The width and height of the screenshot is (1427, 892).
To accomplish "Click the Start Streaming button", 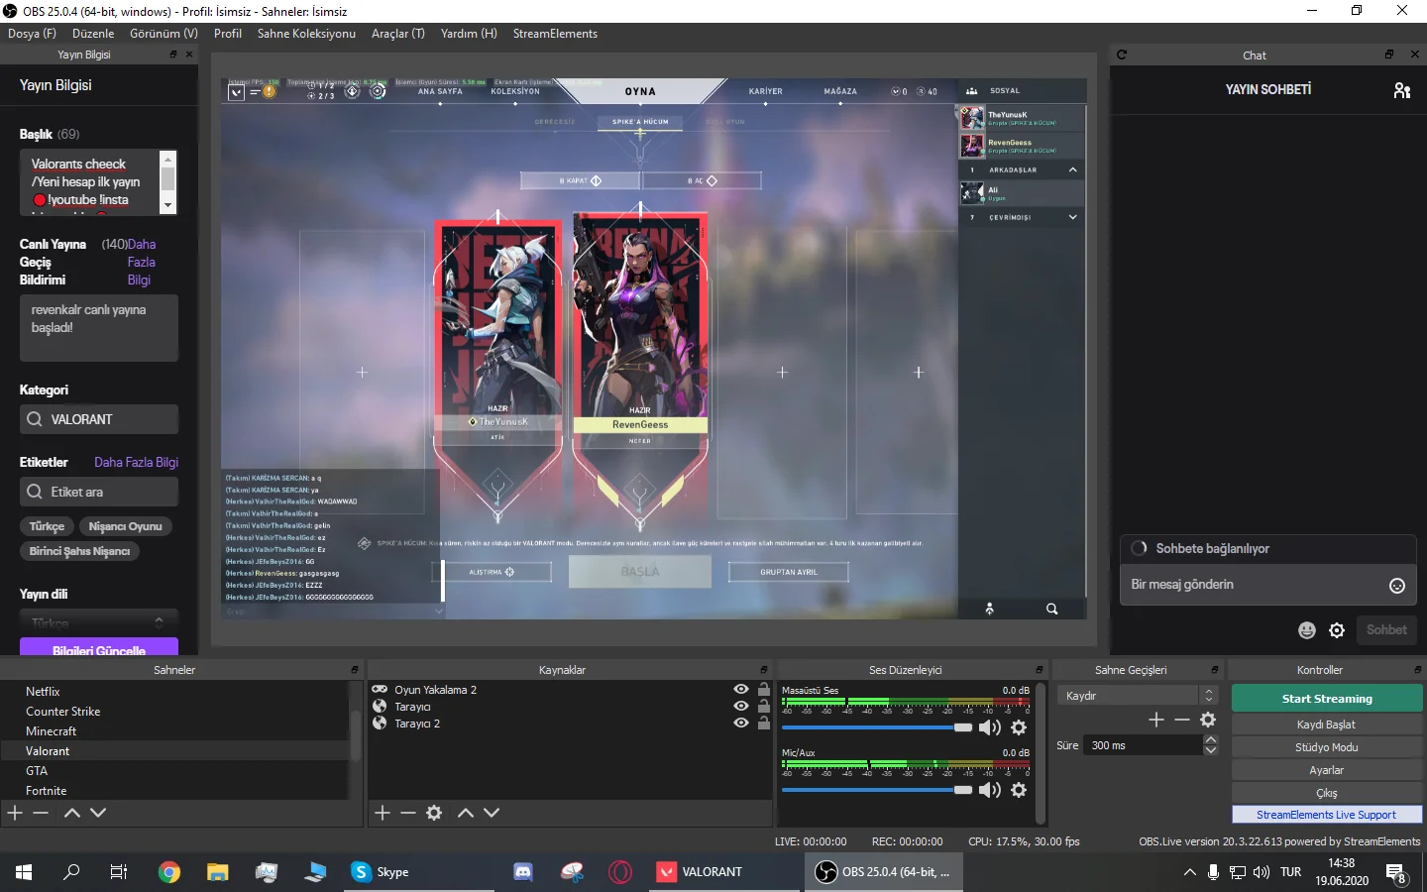I will (x=1326, y=699).
